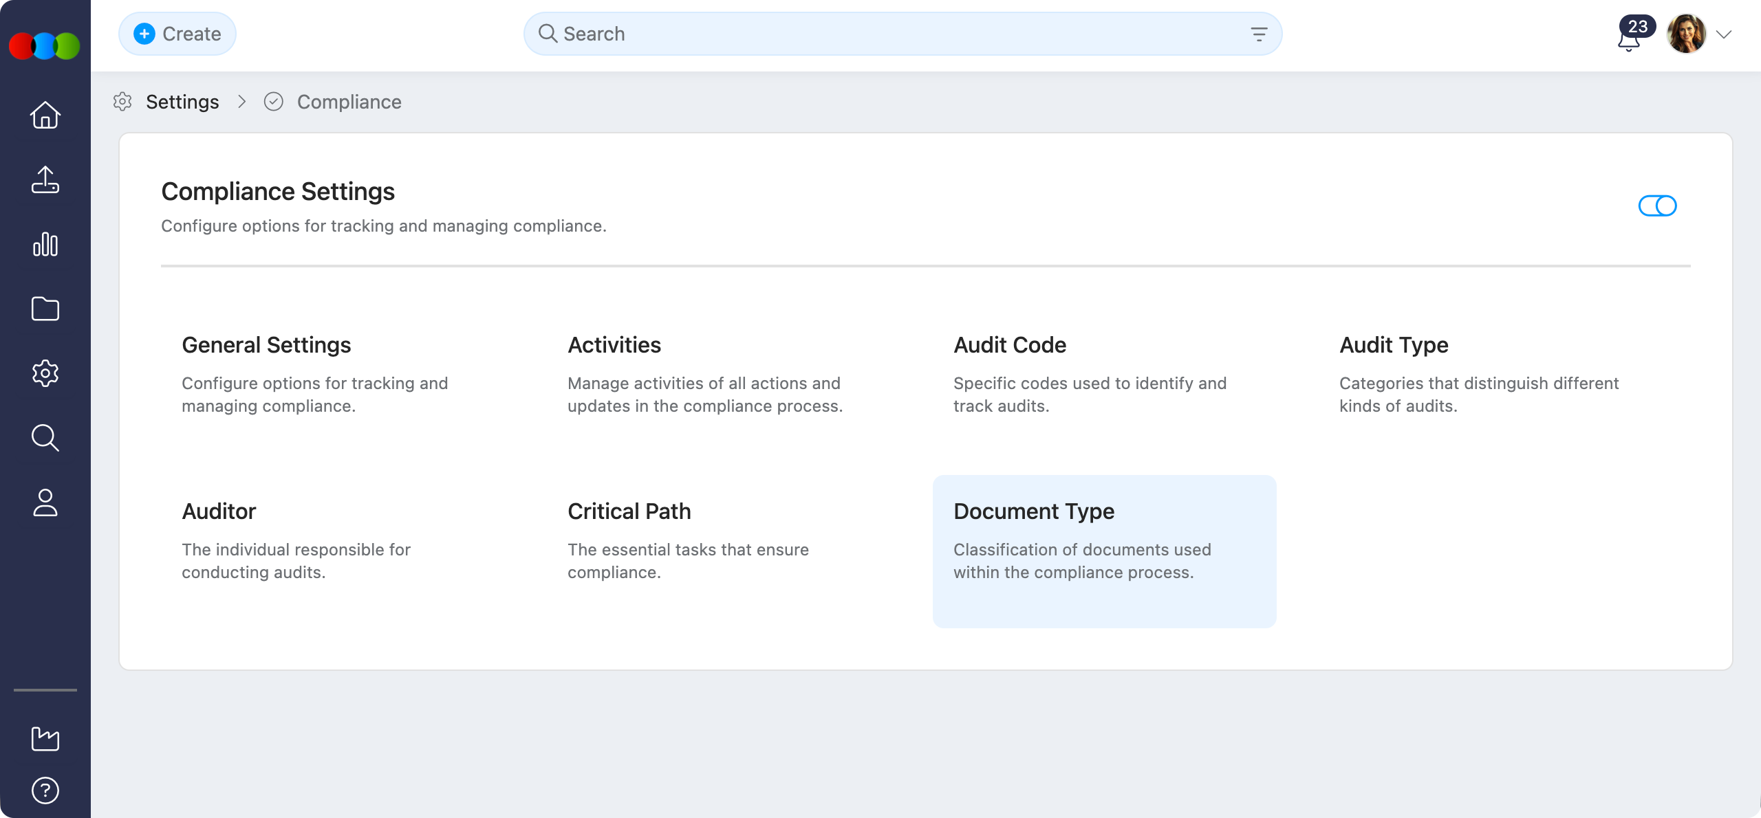Open the Analytics bar chart icon
Screen dimensions: 1761x818
tap(45, 244)
